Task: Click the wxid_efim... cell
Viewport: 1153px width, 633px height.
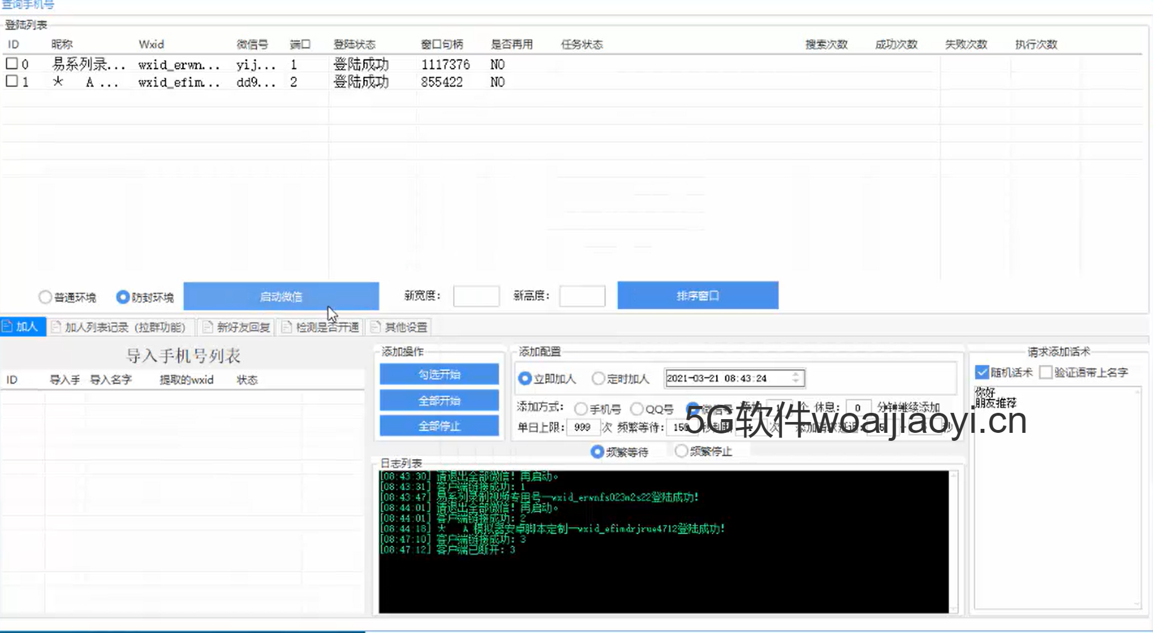Action: 179,82
